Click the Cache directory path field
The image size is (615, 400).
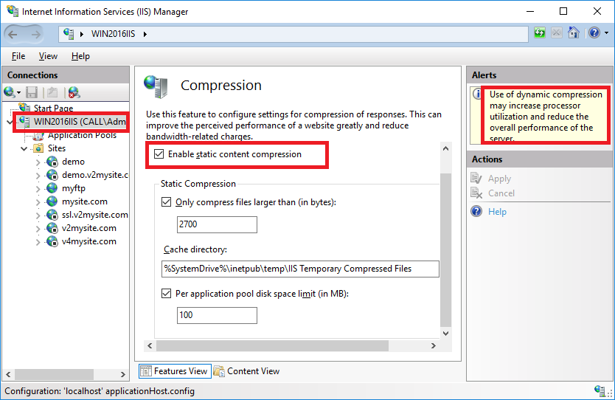tap(300, 269)
